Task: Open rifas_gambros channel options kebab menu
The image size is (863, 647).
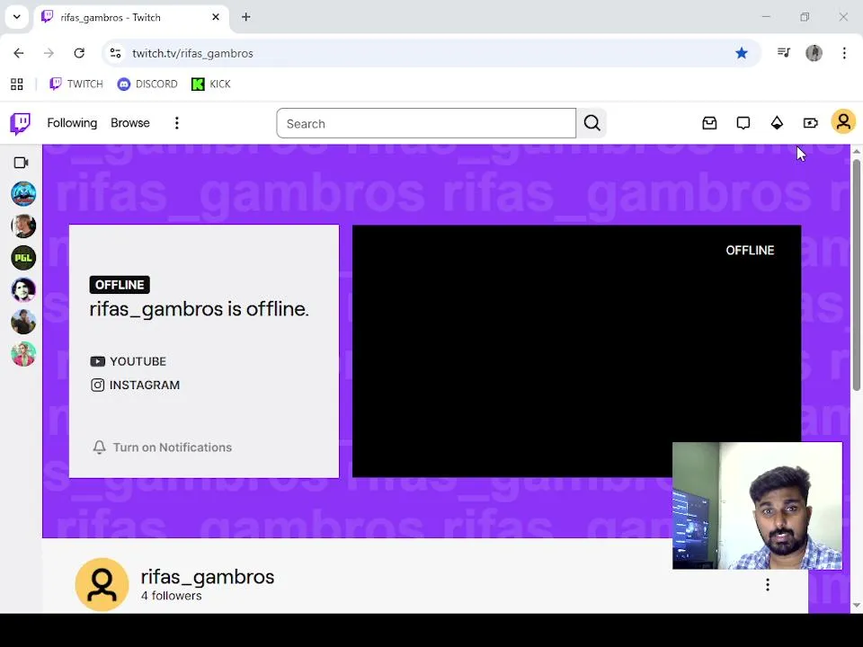Action: pyautogui.click(x=768, y=585)
